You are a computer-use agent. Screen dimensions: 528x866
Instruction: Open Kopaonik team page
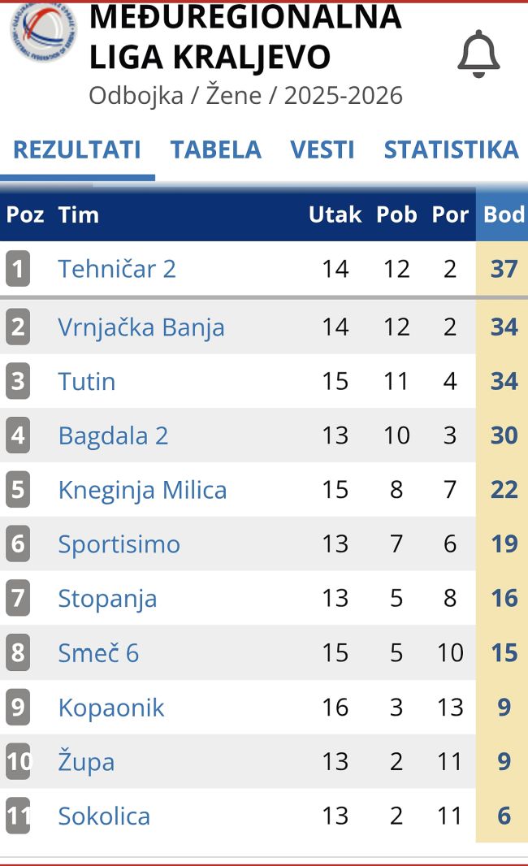tap(111, 708)
